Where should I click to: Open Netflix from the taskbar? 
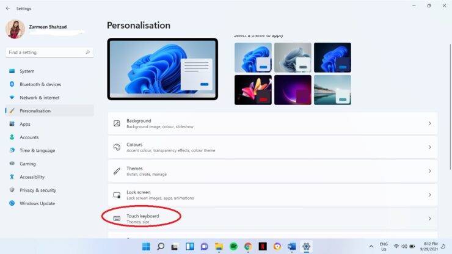click(x=263, y=247)
